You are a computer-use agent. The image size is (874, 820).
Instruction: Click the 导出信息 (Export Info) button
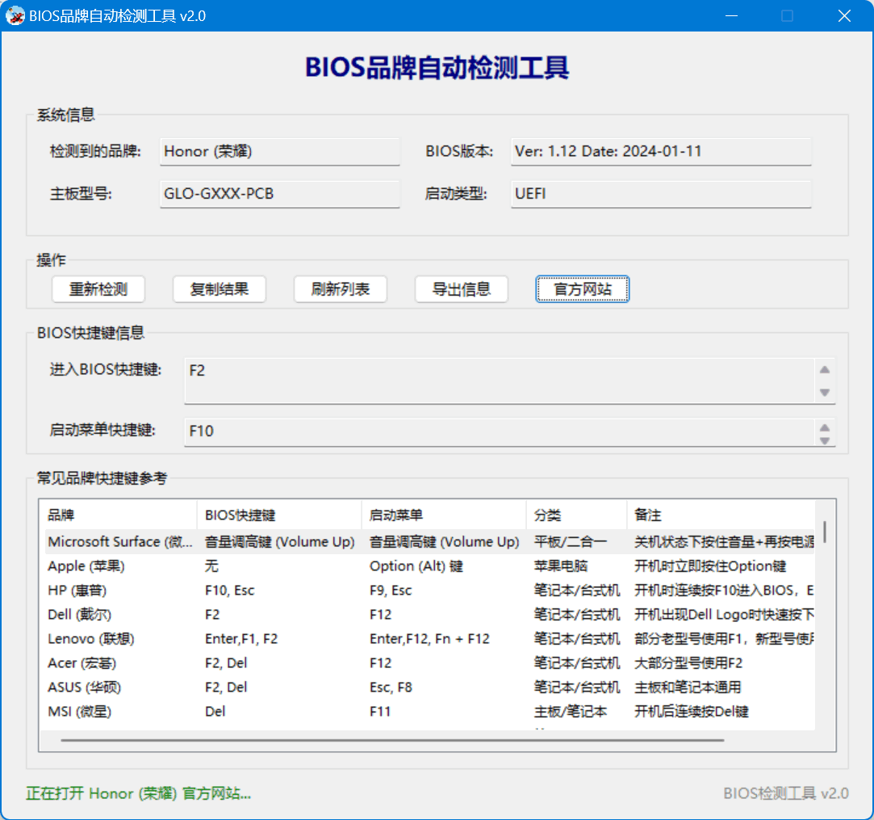click(461, 289)
